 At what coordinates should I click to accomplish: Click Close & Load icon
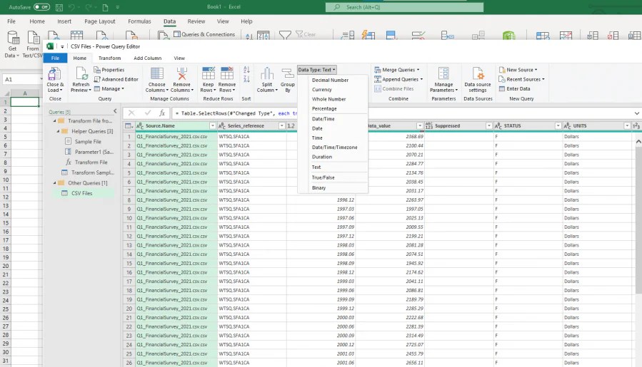[54, 74]
